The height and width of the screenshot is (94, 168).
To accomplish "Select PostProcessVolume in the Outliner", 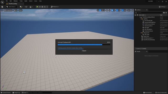I will click(149, 24).
